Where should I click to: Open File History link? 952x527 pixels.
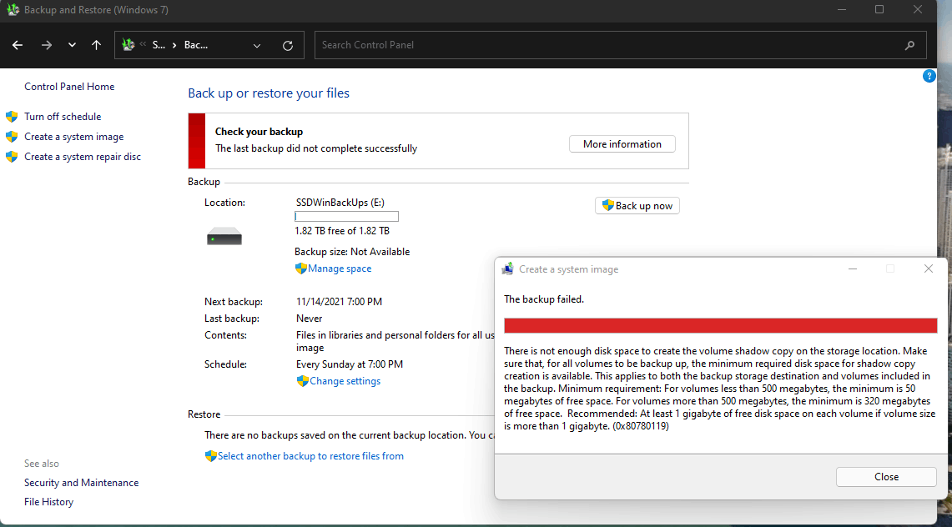[48, 502]
